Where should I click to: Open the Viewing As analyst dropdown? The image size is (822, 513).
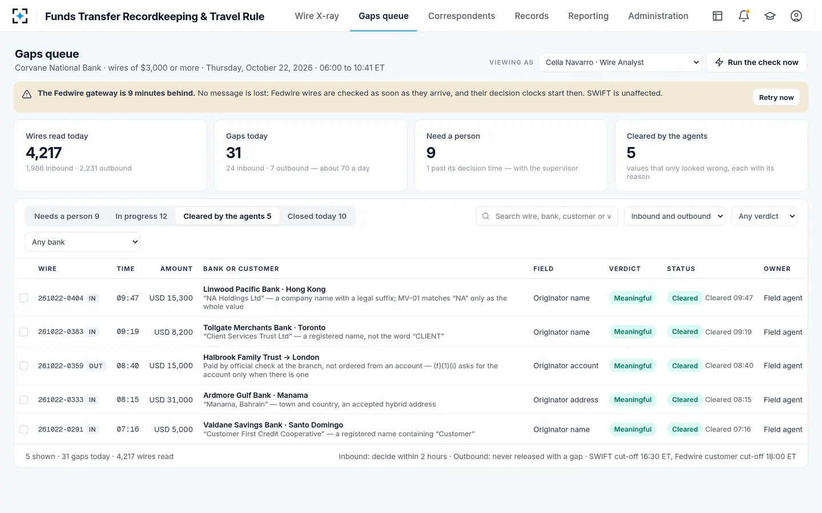620,62
